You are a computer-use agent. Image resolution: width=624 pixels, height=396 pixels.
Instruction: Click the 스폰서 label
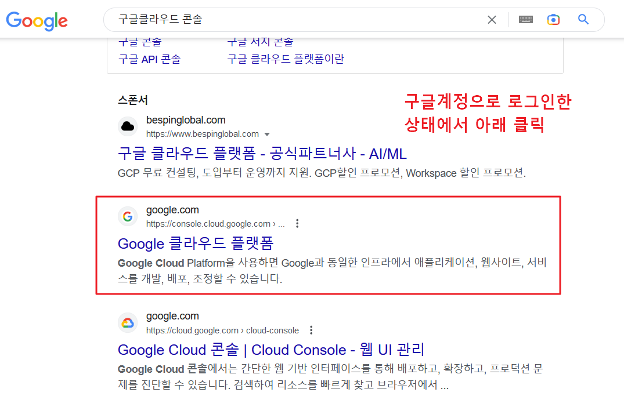[x=133, y=100]
